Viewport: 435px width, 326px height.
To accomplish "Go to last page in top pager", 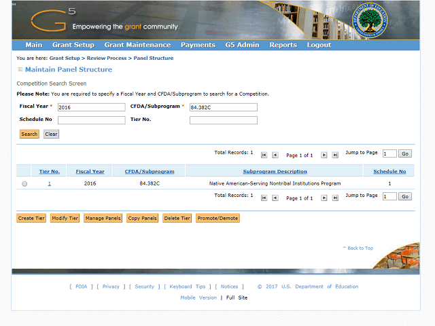I will [x=335, y=155].
